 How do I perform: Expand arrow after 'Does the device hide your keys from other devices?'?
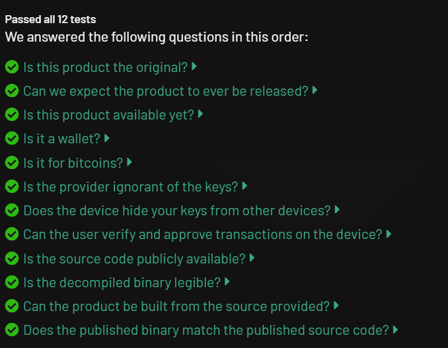click(x=337, y=210)
